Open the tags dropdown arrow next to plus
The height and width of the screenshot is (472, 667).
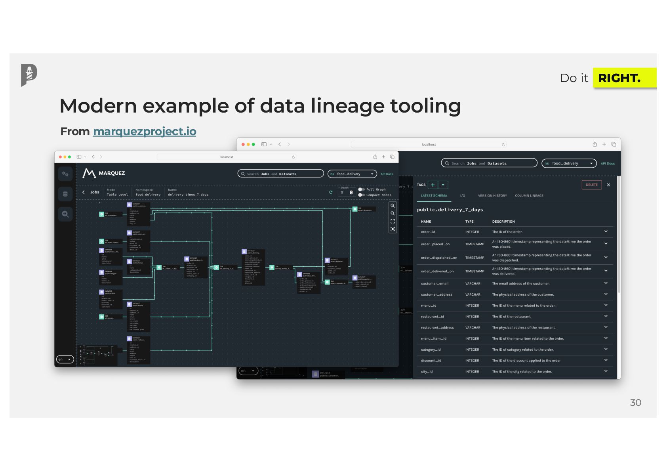click(443, 185)
